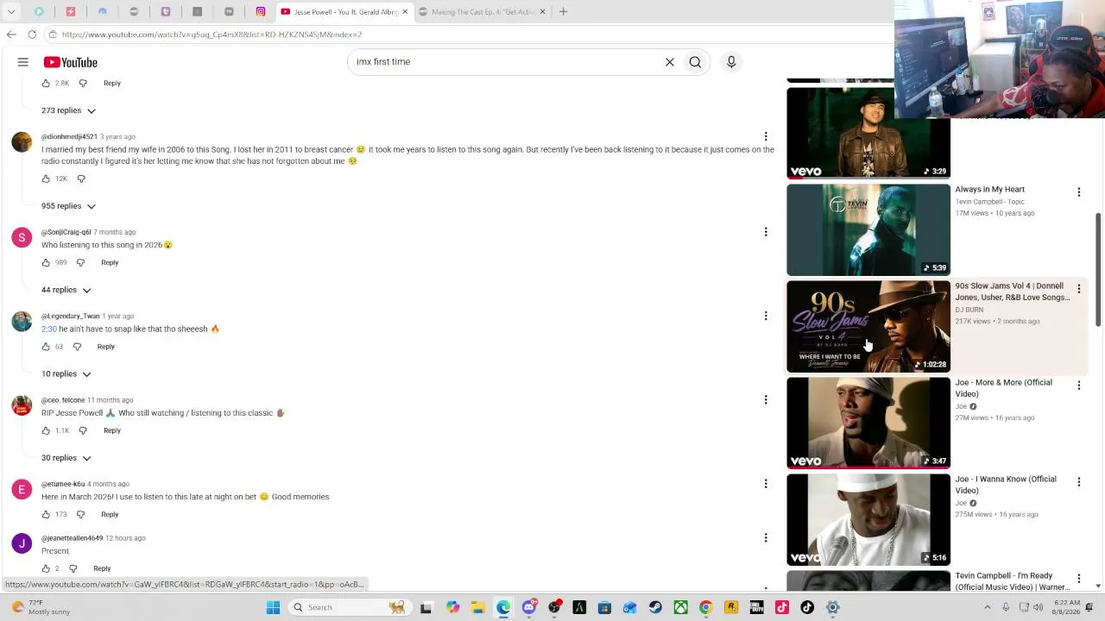Open more actions for 90s Slow Jams Vol 4
Viewport: 1105px width, 621px height.
pyautogui.click(x=1078, y=289)
